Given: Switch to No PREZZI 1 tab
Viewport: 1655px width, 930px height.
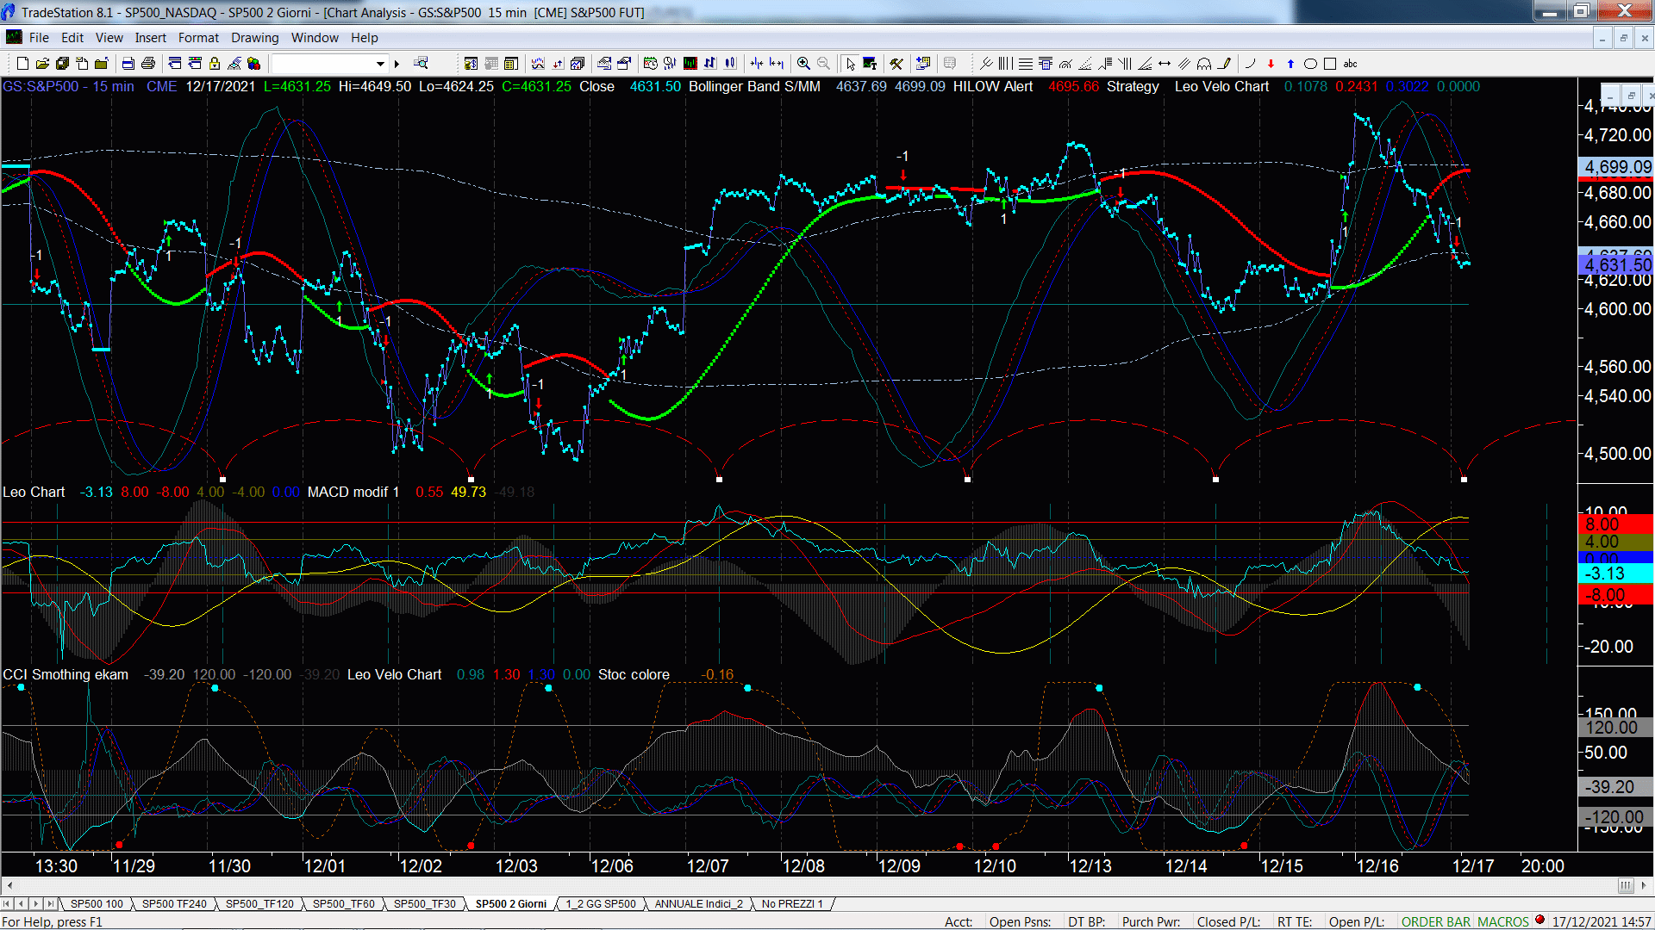Looking at the screenshot, I should pos(792,904).
